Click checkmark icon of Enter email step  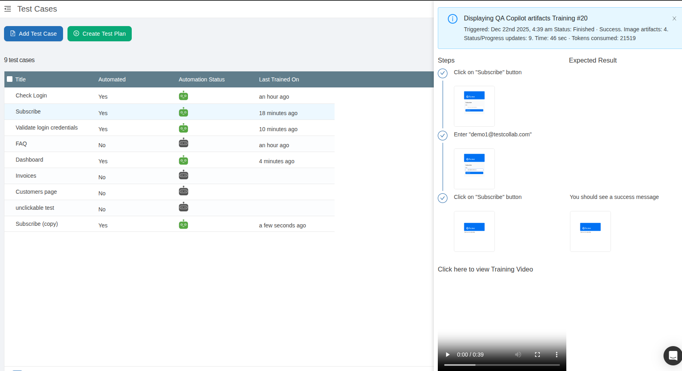pyautogui.click(x=443, y=136)
